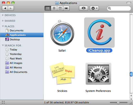Click the Stickies file name label
The width and height of the screenshot is (133, 105).
pyautogui.click(x=62, y=91)
